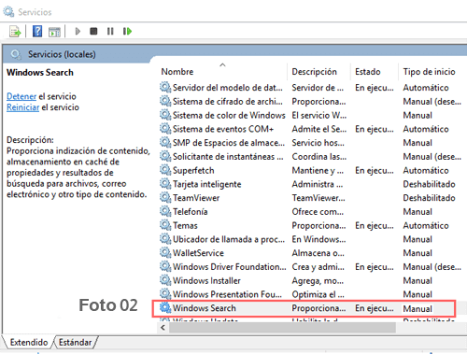Select the Temas service name
Viewport: 467px width, 354px height.
point(185,225)
